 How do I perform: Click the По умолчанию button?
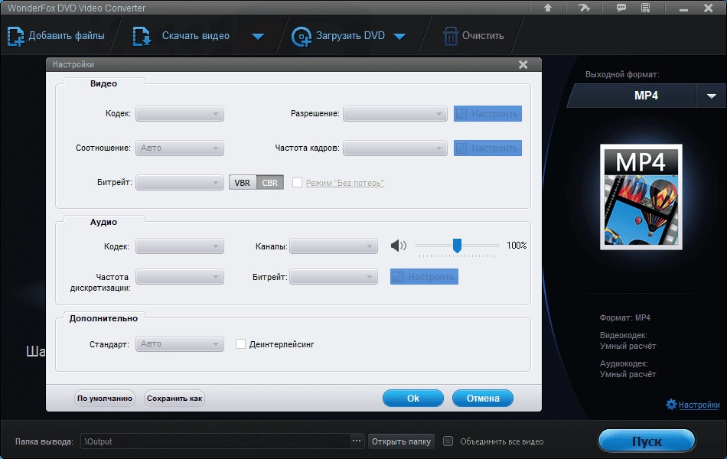coord(105,399)
